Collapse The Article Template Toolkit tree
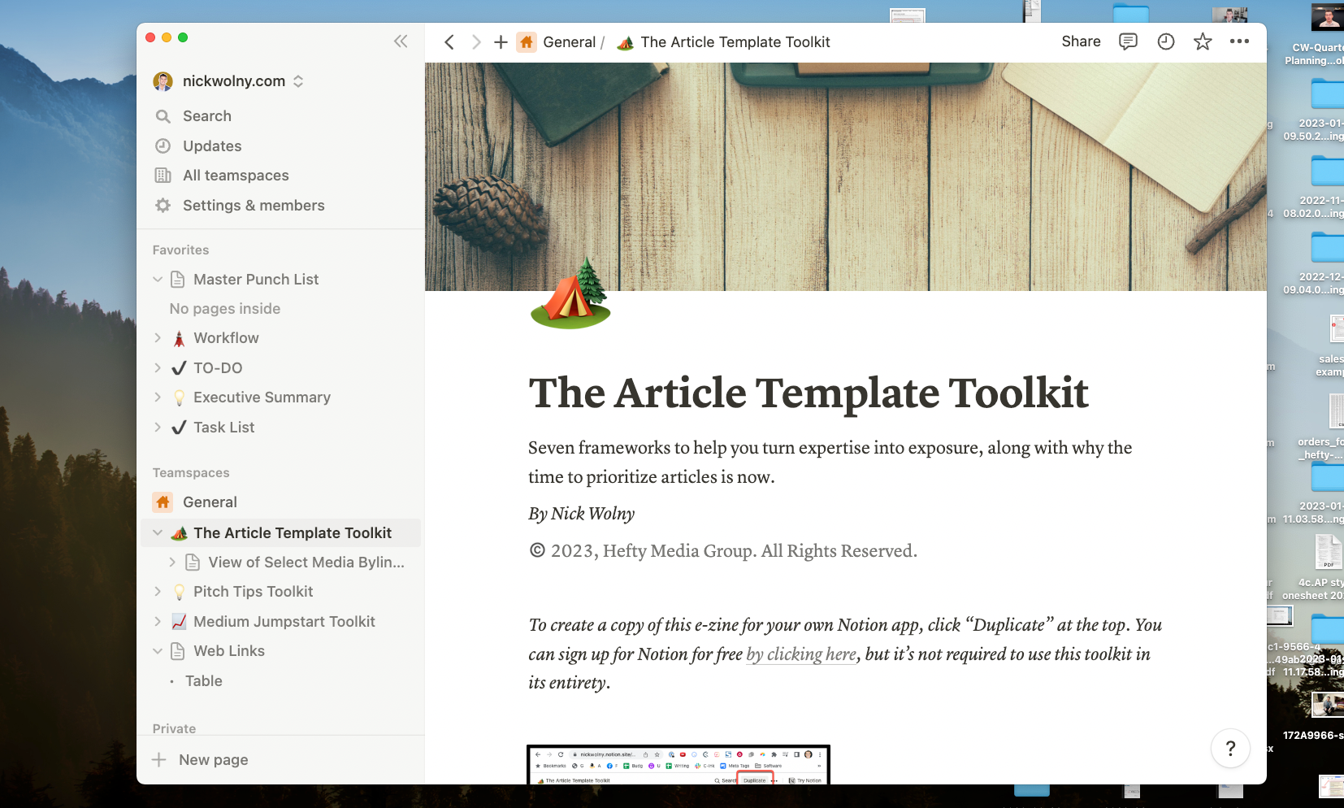The height and width of the screenshot is (808, 1344). click(x=158, y=533)
